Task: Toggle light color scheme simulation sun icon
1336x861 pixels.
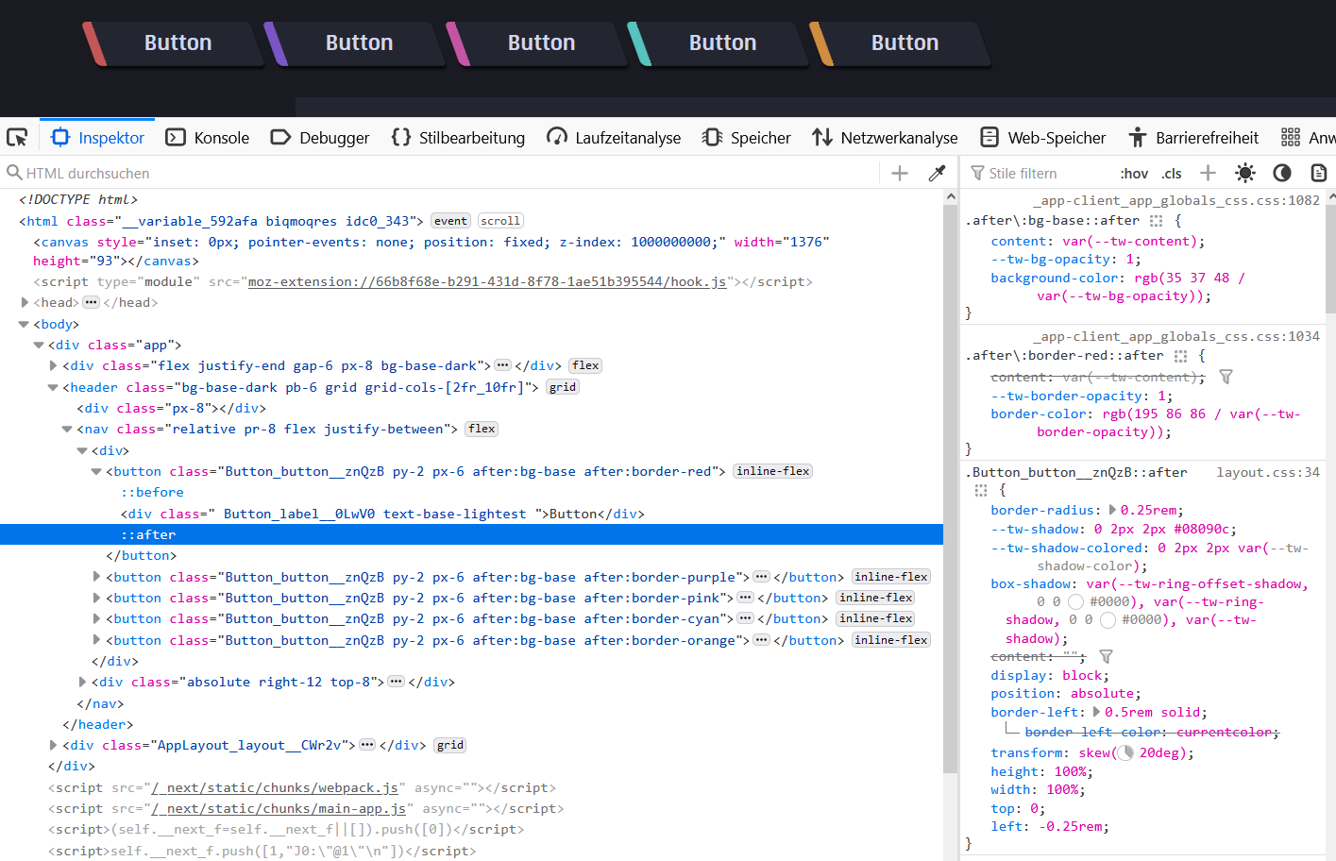Action: coord(1245,173)
